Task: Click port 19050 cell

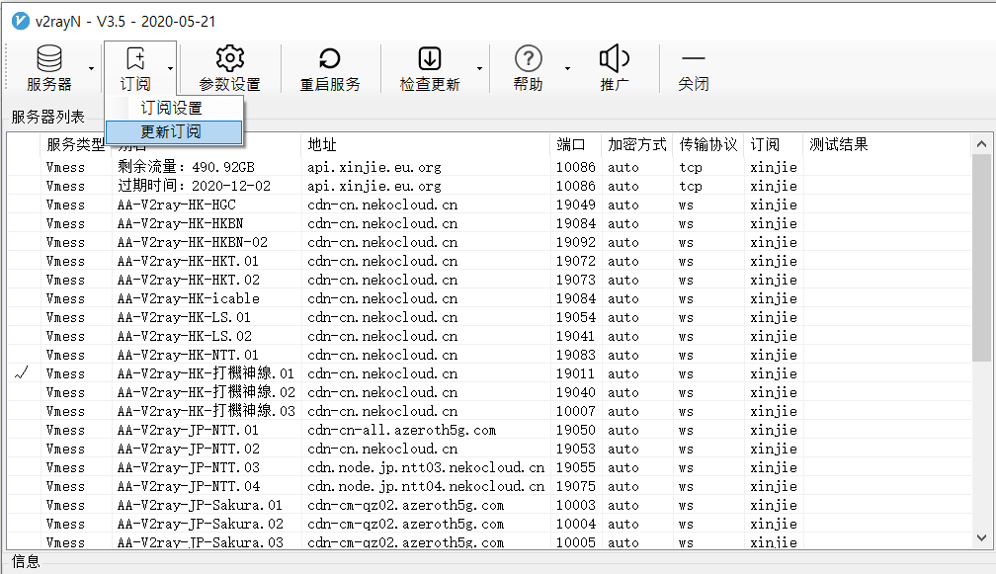Action: [575, 430]
